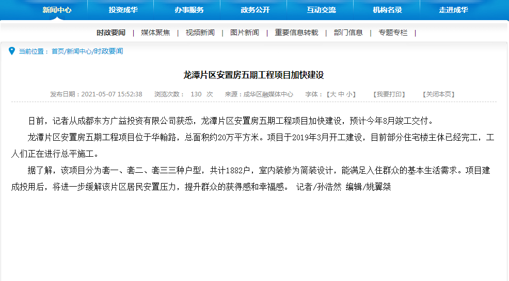Set font size to 小
509x281 pixels.
pos(349,94)
